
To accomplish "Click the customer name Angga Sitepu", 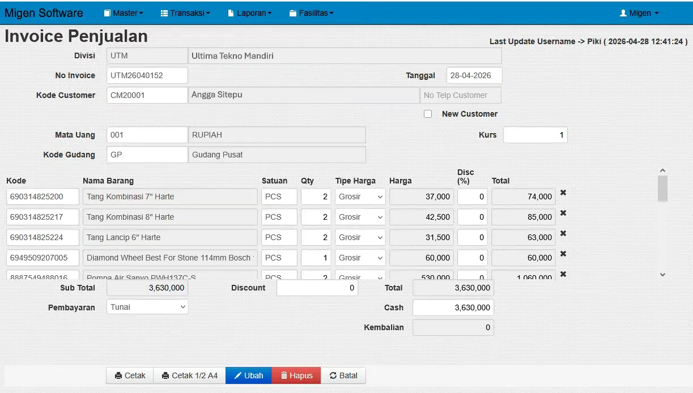I will point(304,95).
